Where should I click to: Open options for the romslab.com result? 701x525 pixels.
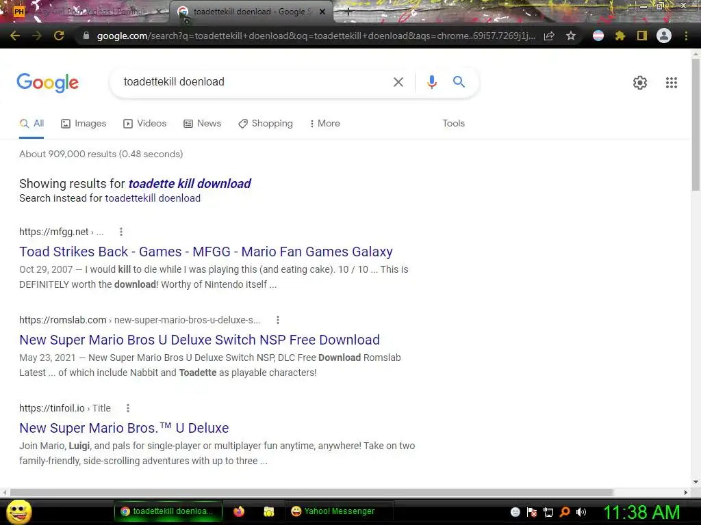[x=278, y=320]
